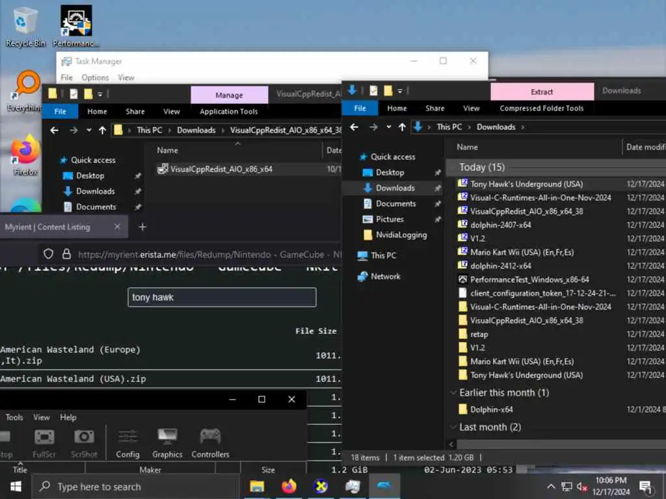Screen dimensions: 666x499
Task: Close the Myrient Content Listing tab
Action: [x=117, y=227]
